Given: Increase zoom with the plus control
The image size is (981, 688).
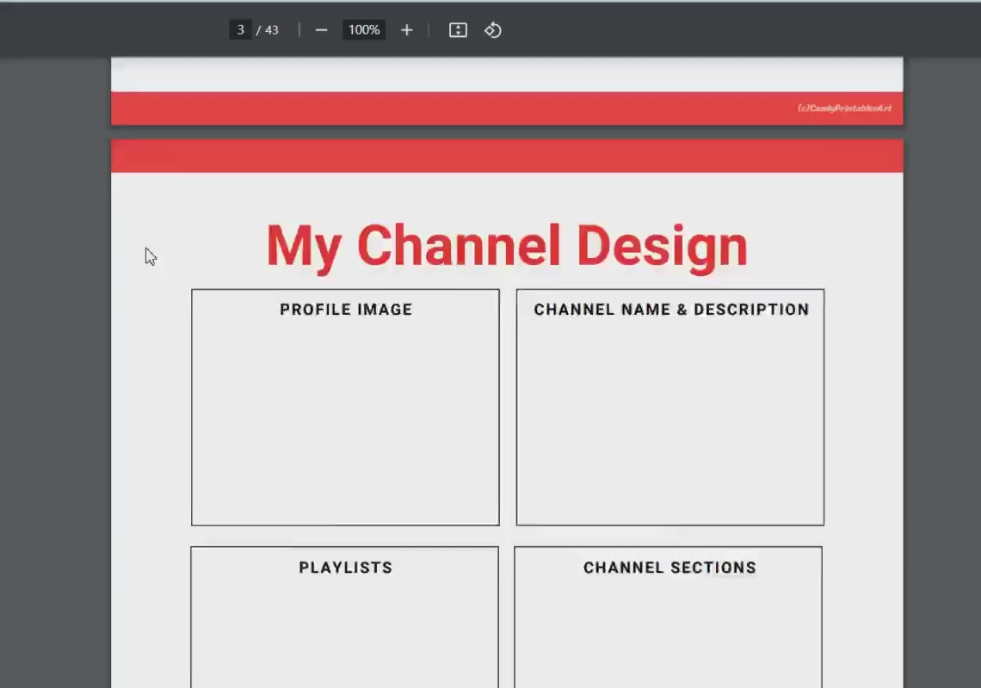Looking at the screenshot, I should click(x=406, y=29).
